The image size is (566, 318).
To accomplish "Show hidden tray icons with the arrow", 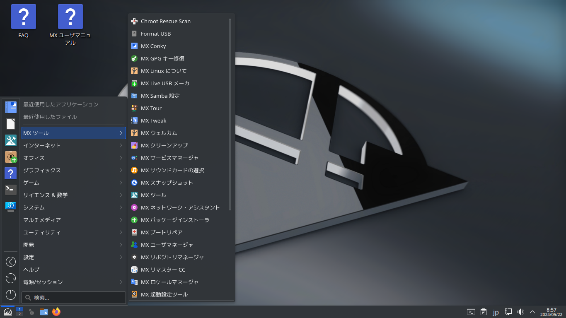I will 533,312.
